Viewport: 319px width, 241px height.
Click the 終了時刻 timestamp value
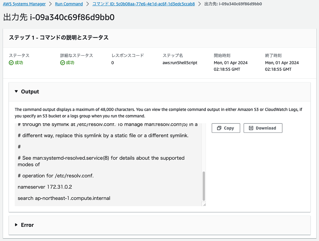point(282,66)
